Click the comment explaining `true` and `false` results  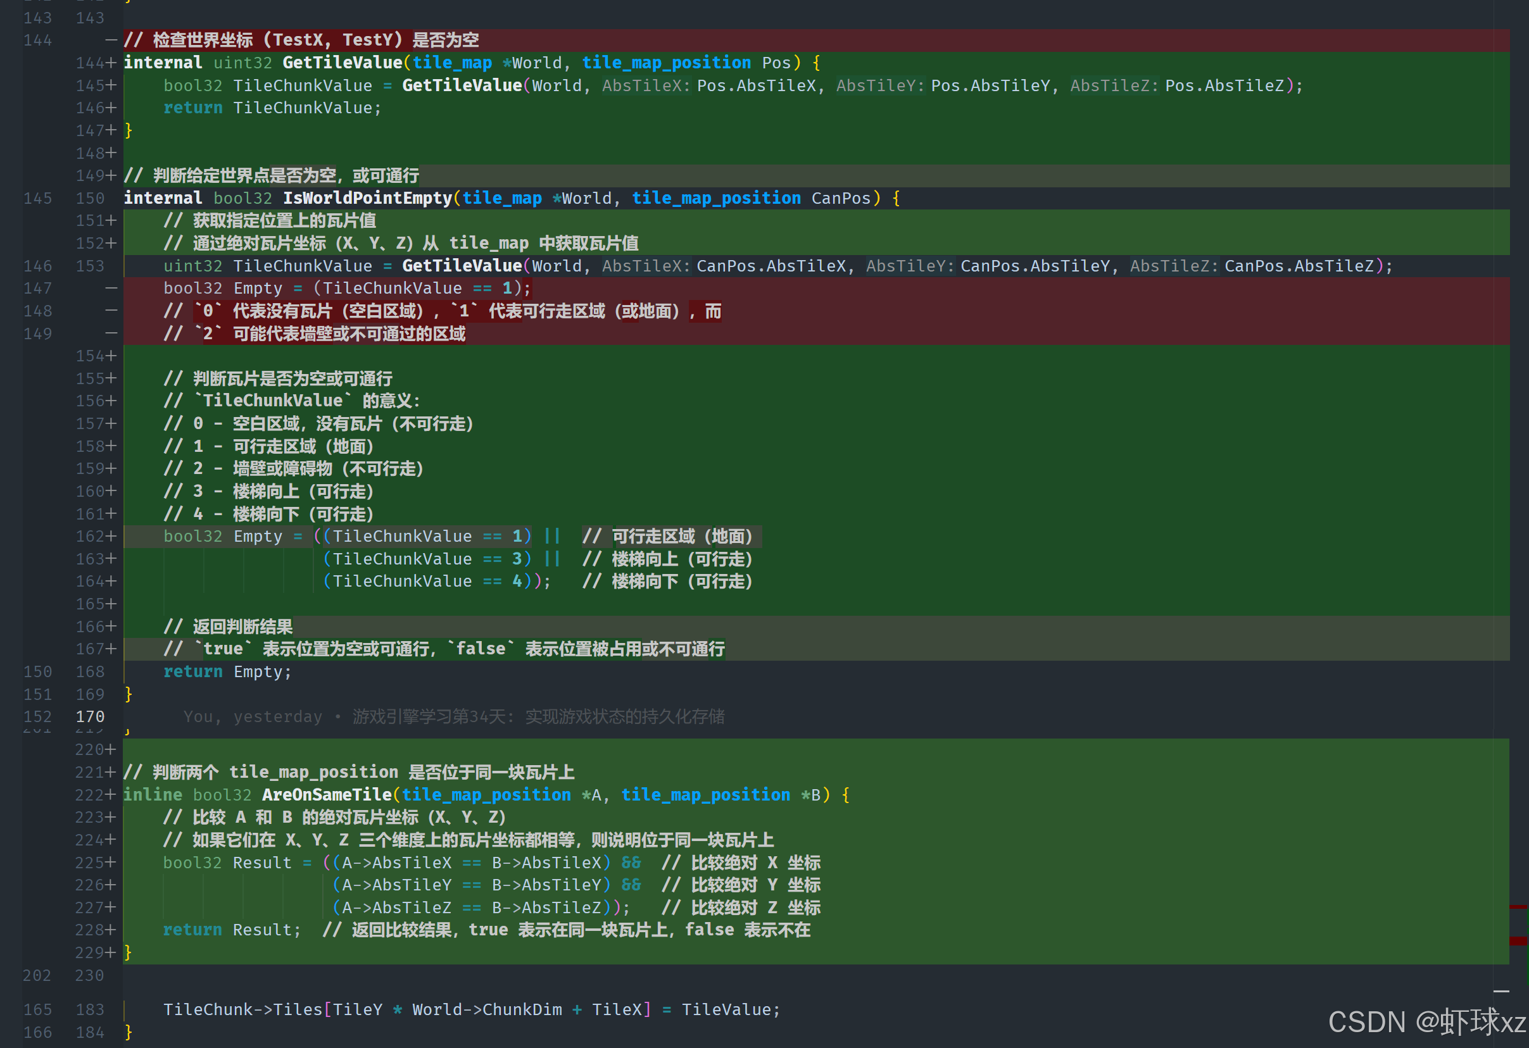(x=444, y=649)
